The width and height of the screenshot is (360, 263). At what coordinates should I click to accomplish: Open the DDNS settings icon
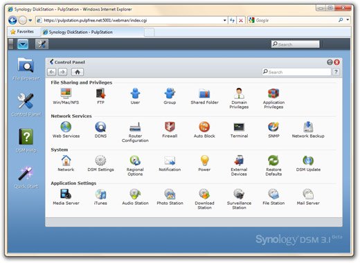(x=100, y=129)
